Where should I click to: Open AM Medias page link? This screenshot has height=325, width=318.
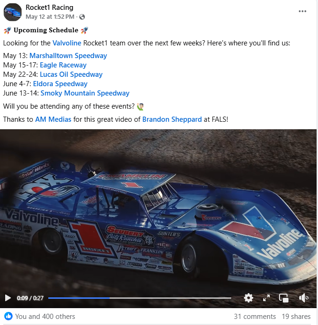(53, 119)
